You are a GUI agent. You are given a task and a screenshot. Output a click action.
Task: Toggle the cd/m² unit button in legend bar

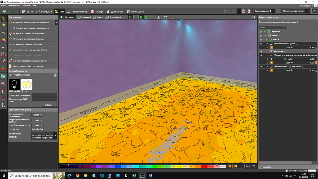pos(247,166)
